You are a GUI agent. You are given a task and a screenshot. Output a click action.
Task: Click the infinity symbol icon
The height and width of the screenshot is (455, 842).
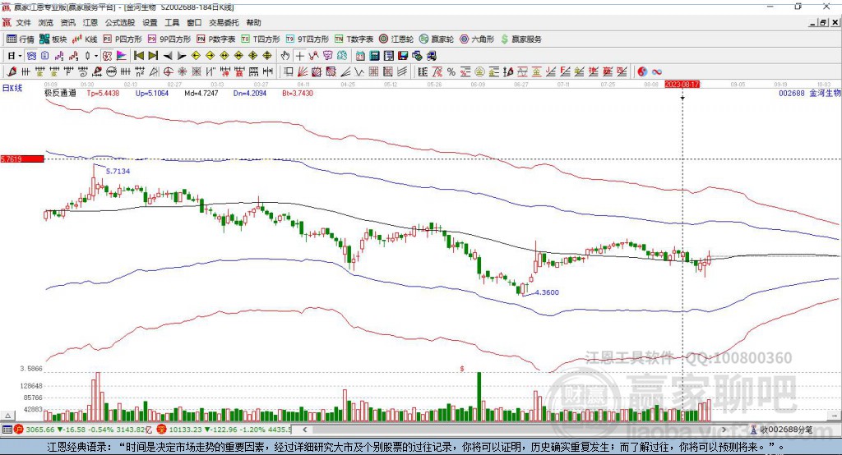point(657,72)
